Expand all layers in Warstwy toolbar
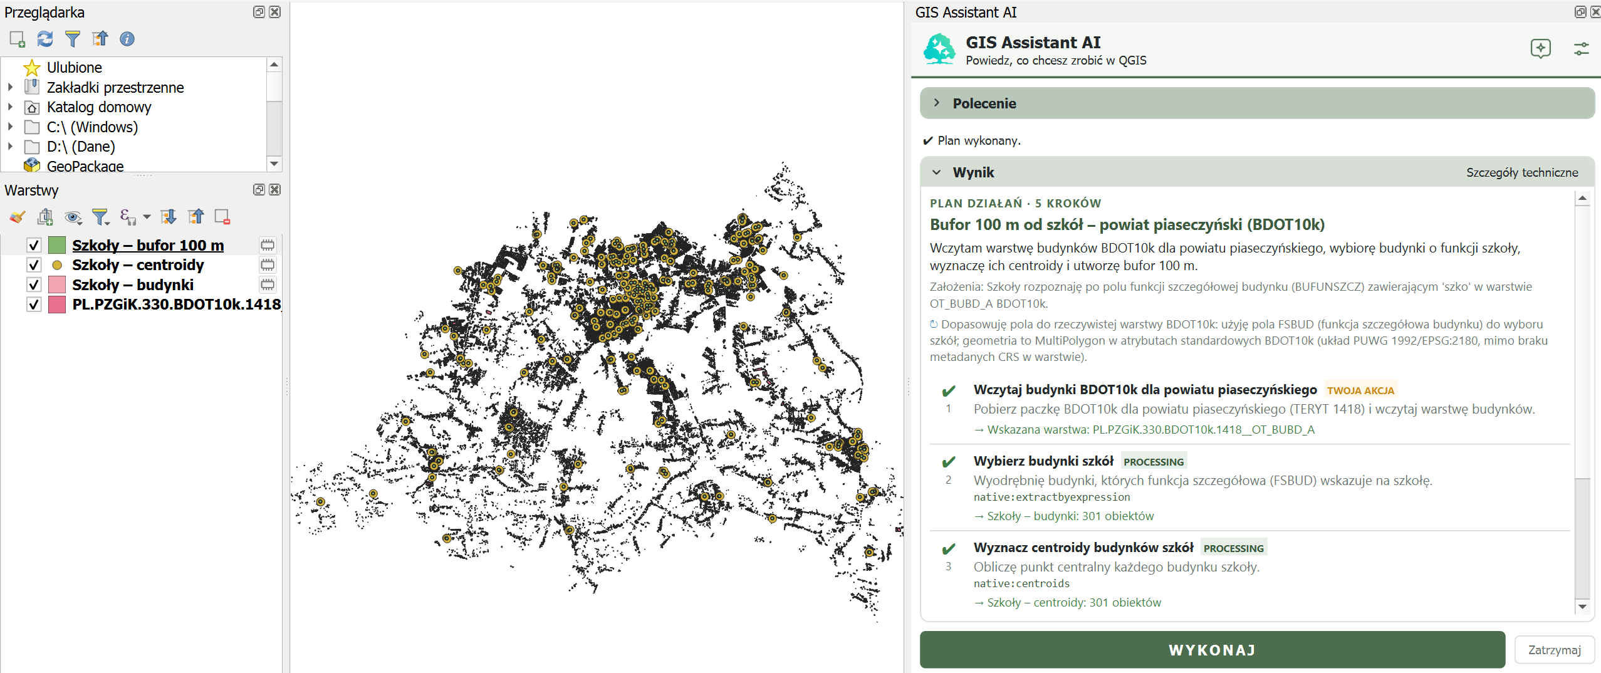 click(169, 217)
